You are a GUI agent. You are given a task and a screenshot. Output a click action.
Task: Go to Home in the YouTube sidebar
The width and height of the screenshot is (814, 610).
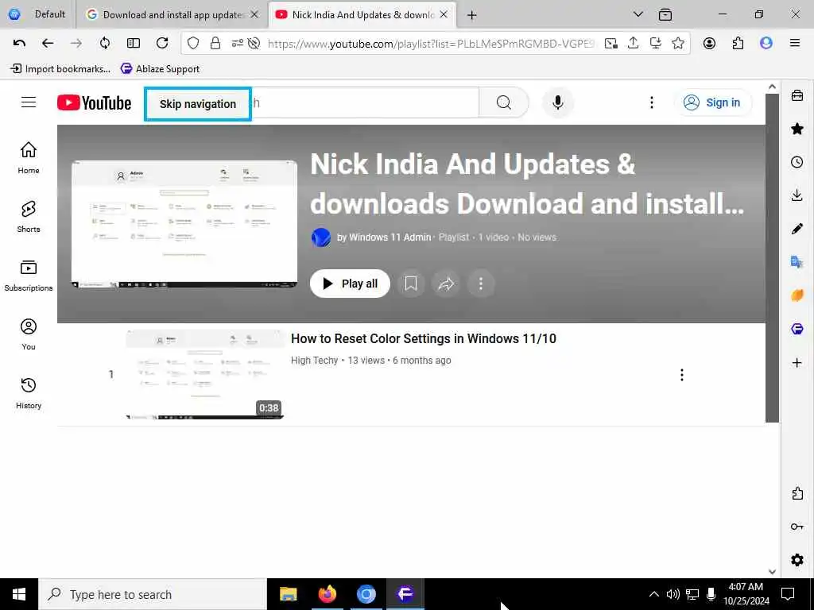pos(29,158)
